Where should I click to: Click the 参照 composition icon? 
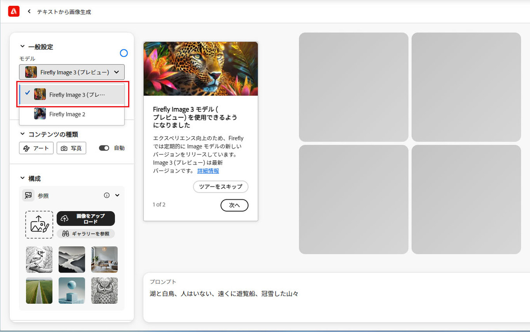click(x=28, y=195)
